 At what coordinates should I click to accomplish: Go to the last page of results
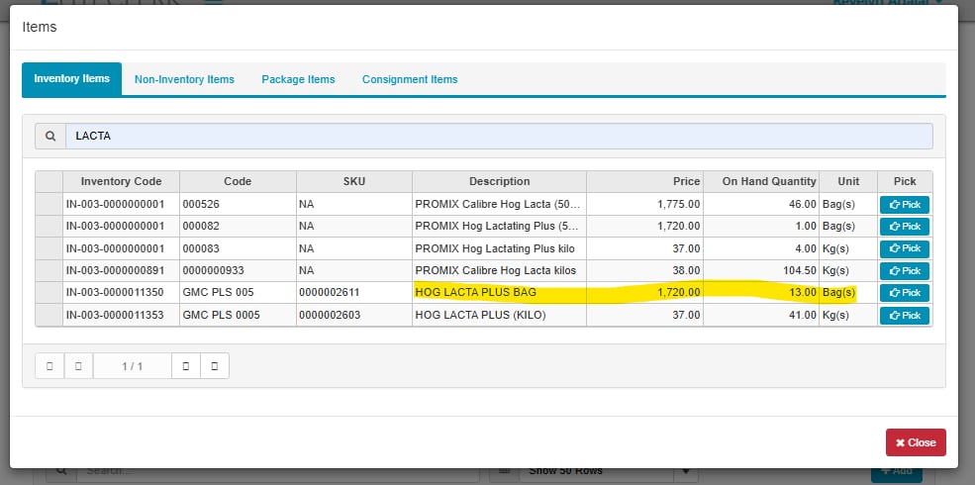click(215, 366)
